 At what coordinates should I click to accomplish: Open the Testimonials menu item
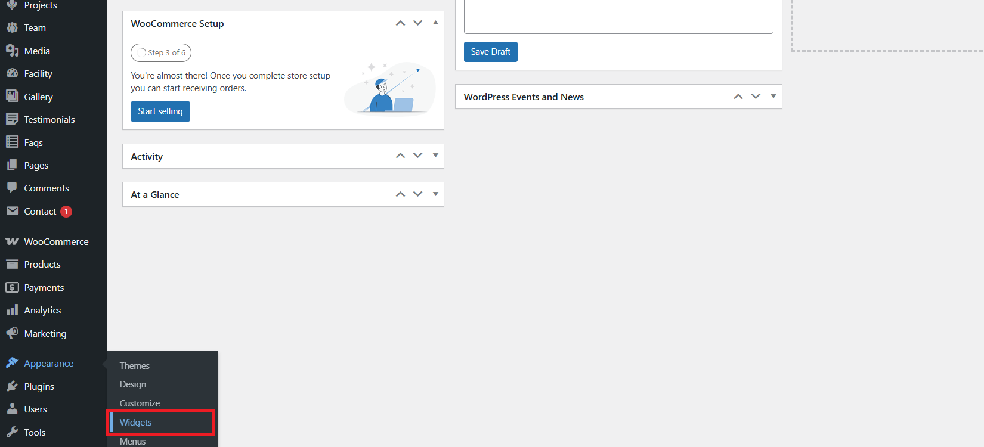tap(49, 119)
